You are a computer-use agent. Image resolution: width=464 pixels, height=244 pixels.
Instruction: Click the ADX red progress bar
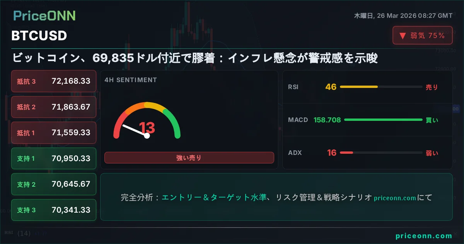point(346,153)
